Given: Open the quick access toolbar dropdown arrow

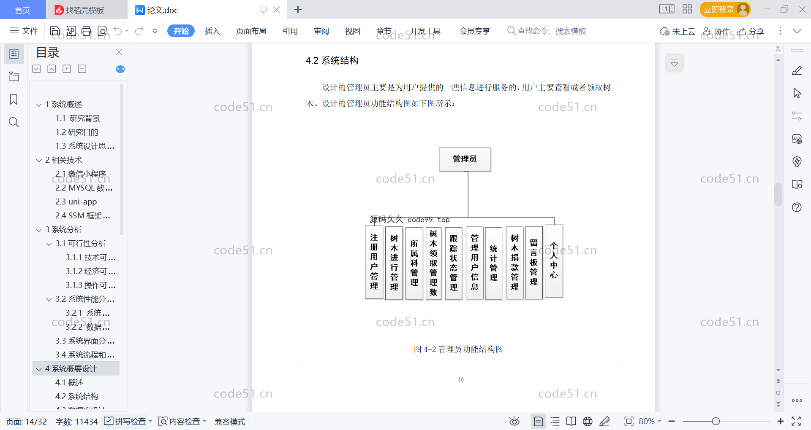Looking at the screenshot, I should pyautogui.click(x=155, y=31).
